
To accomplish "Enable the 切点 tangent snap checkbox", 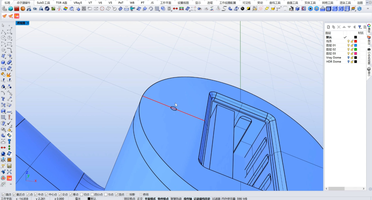I will click(x=81, y=194).
